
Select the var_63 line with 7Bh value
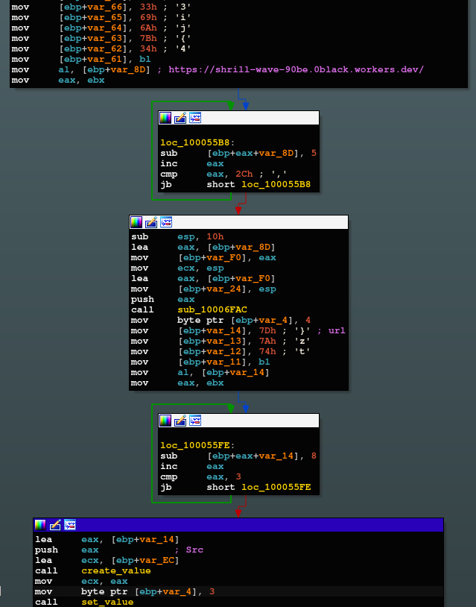coord(101,38)
